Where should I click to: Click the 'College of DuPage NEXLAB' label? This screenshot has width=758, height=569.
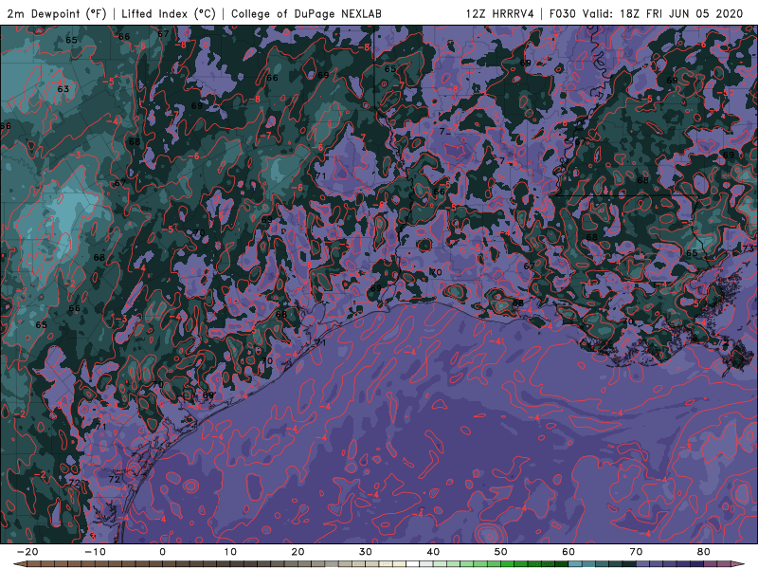coord(306,13)
